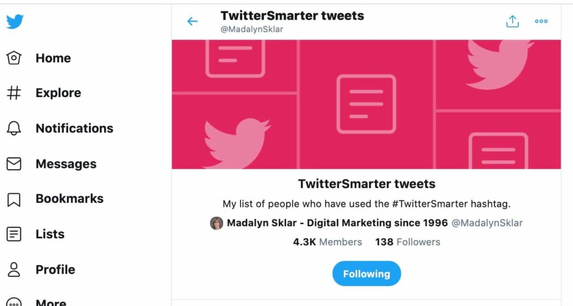Viewport: 573px width, 306px height.
Task: Click Madalyn Sklar's profile avatar
Action: 217,223
